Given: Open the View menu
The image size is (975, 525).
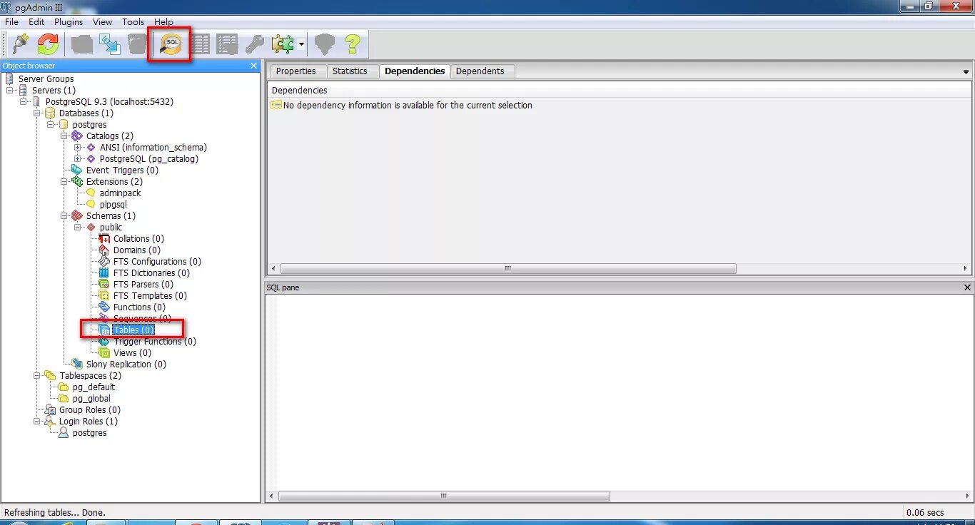Looking at the screenshot, I should tap(103, 22).
